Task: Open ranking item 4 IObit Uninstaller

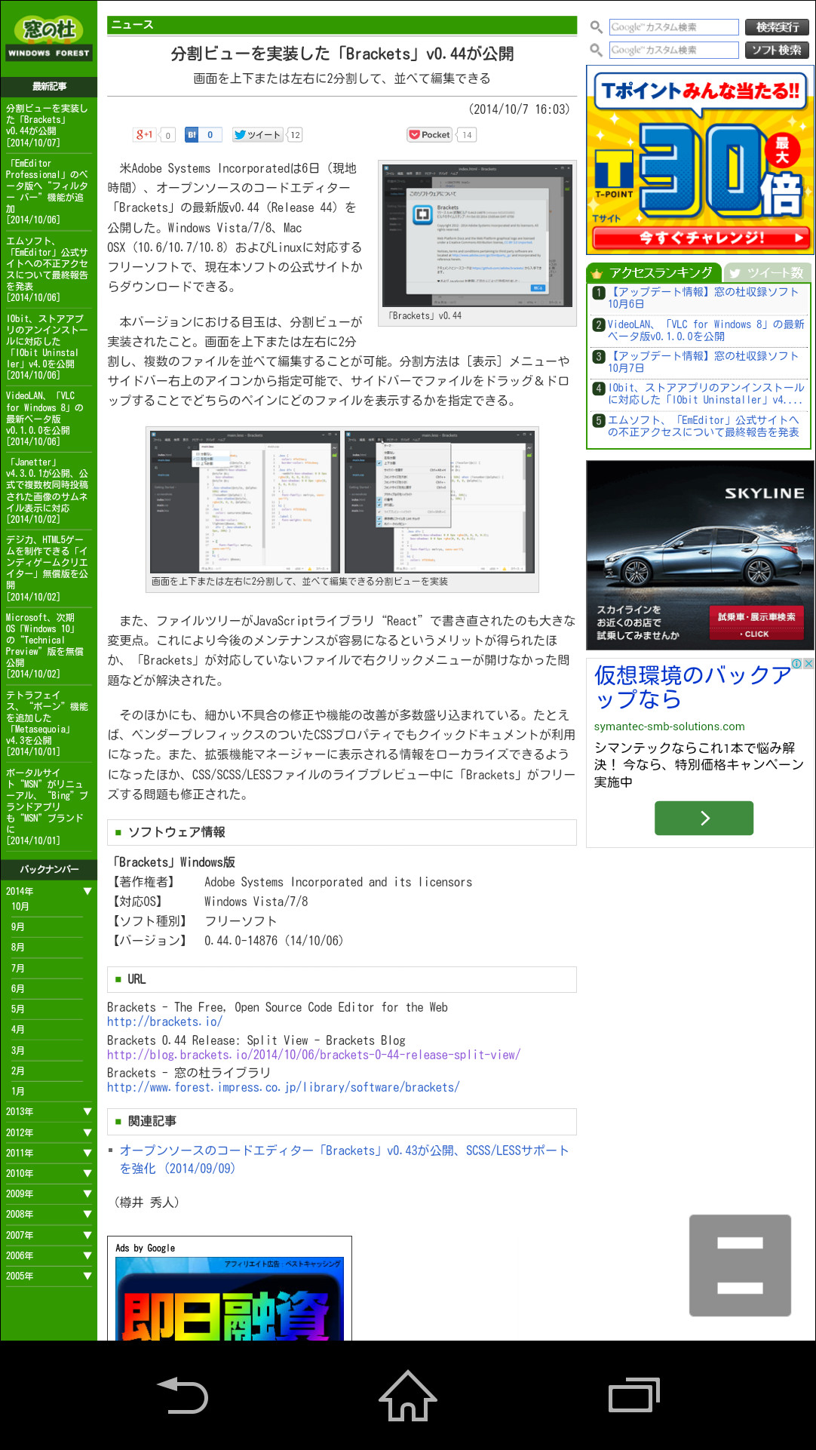Action: coord(706,393)
